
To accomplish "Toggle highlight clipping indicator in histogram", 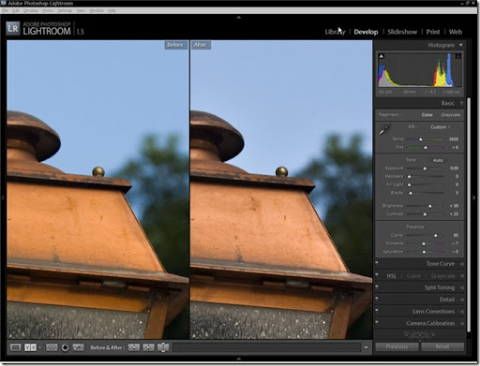I will (457, 56).
